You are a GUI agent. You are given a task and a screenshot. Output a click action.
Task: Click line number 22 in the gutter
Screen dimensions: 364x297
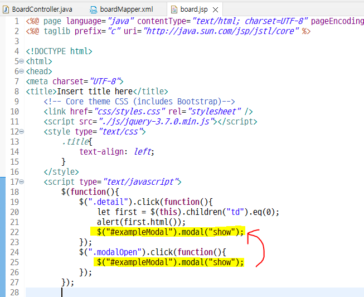(x=14, y=232)
